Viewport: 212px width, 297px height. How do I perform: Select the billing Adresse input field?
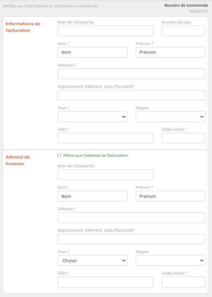click(131, 74)
